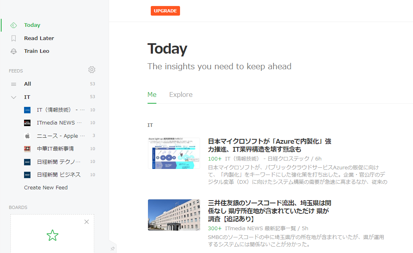Click unread count 3 beside Apple feed

click(x=94, y=136)
